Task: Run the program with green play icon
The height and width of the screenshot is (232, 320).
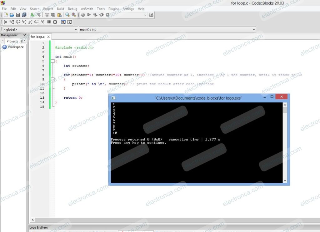Action: pyautogui.click(x=89, y=15)
